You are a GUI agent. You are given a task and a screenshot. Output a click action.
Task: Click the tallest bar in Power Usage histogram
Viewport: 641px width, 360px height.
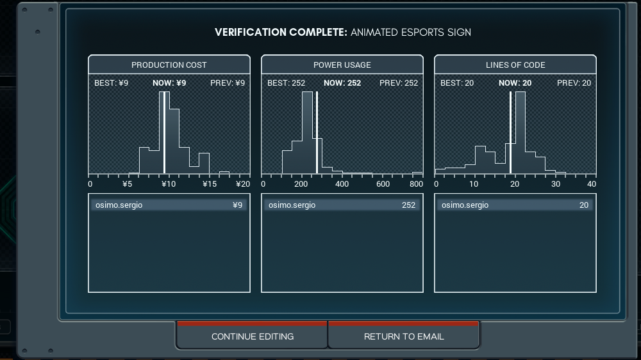click(308, 133)
